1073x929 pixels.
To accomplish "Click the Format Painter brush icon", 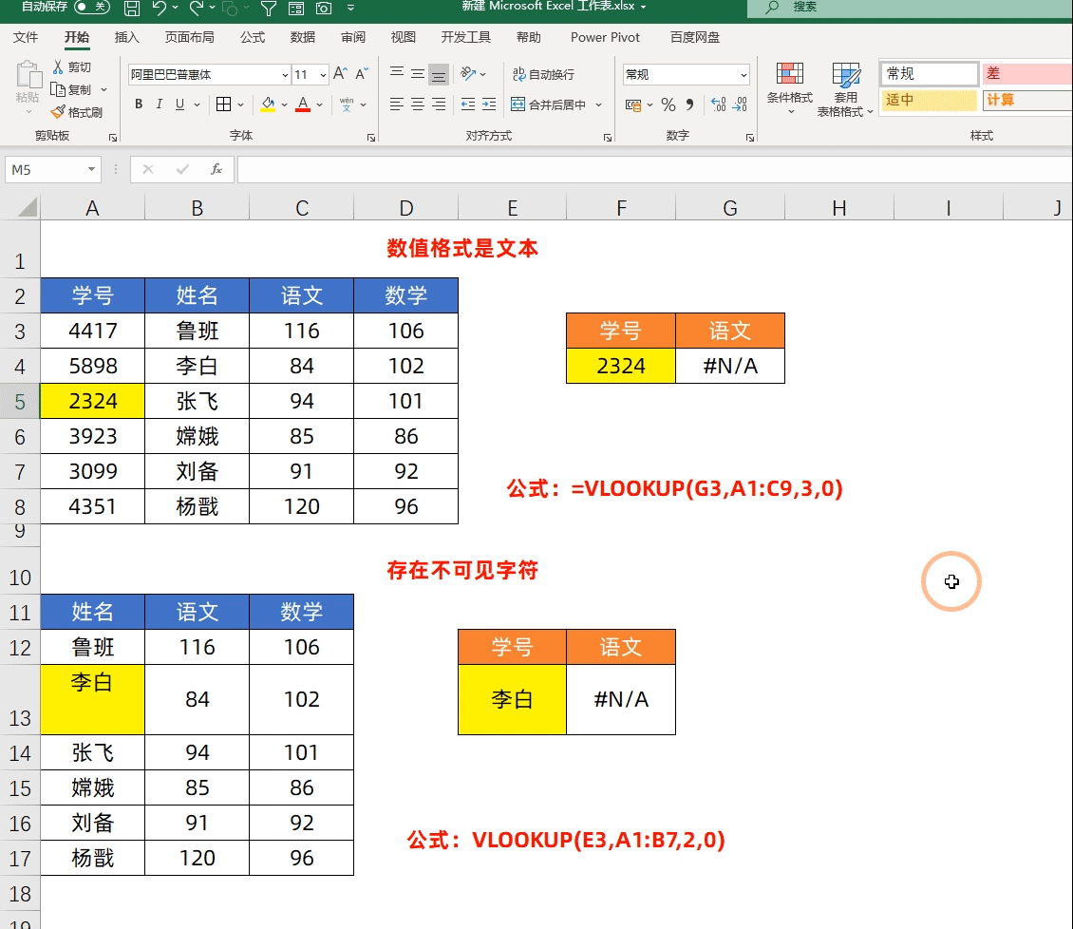I will pyautogui.click(x=59, y=112).
